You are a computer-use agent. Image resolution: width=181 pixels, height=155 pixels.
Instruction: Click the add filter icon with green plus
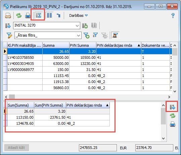pos(86,35)
